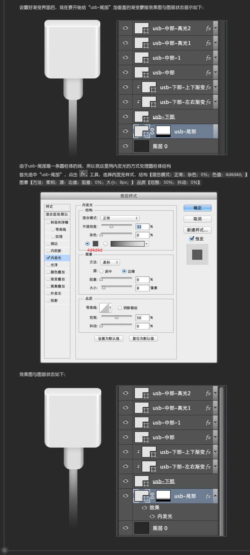The width and height of the screenshot is (250, 555).
Task: Click 新建样式... button
Action: pyautogui.click(x=197, y=230)
